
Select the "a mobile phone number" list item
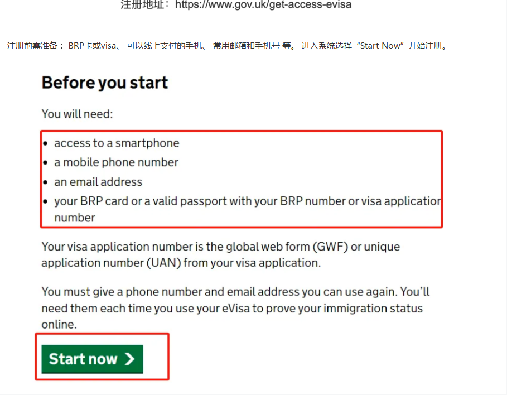116,163
